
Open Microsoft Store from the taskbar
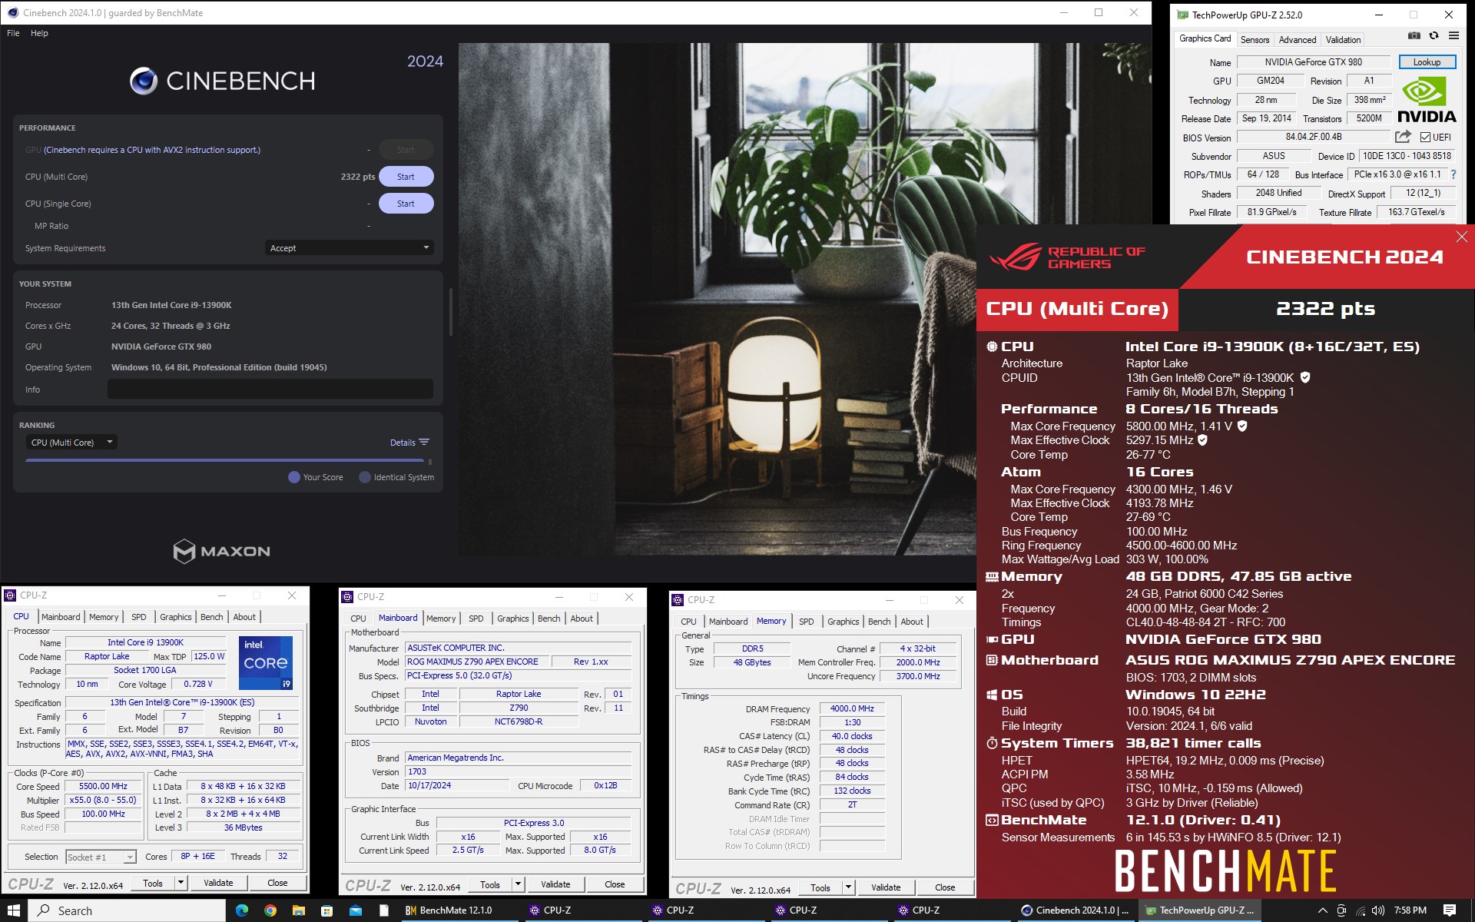(x=327, y=910)
